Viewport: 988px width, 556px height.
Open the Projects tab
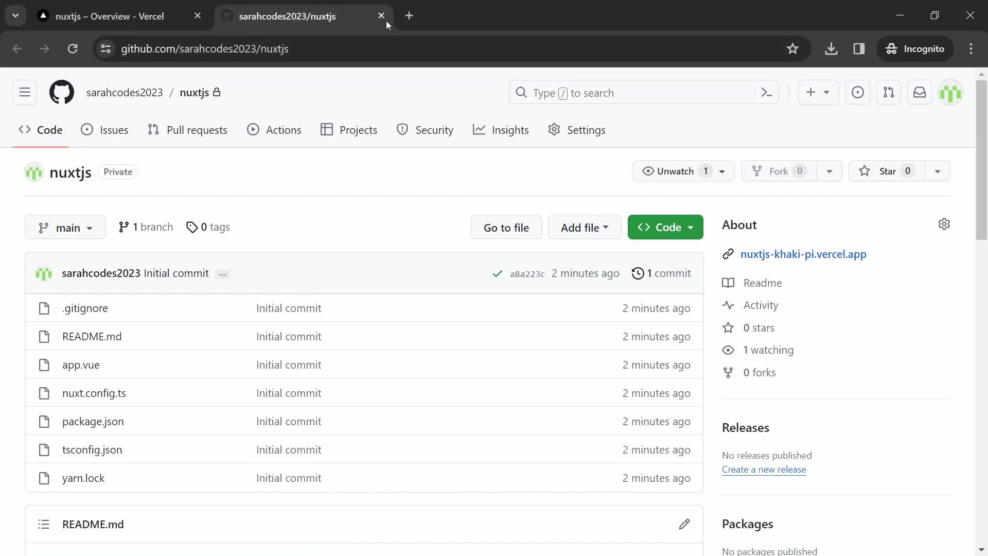click(358, 130)
